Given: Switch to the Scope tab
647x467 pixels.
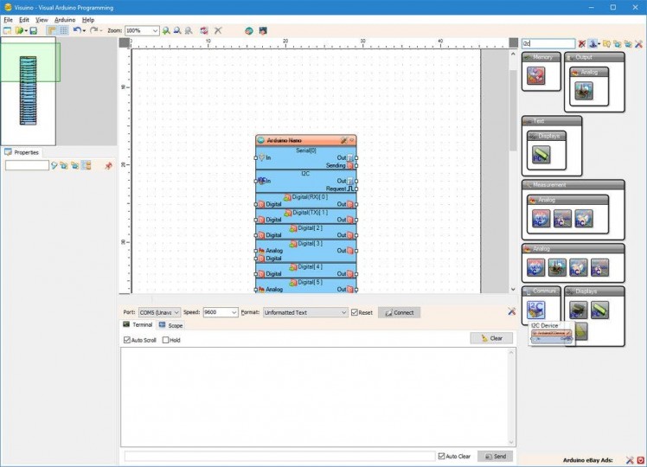Looking at the screenshot, I should pos(170,325).
